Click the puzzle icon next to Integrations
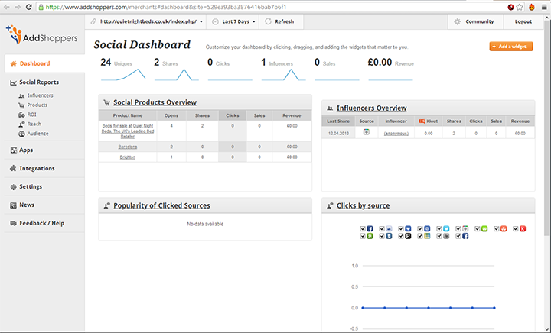Screen dimensions: 551x333 coord(13,168)
